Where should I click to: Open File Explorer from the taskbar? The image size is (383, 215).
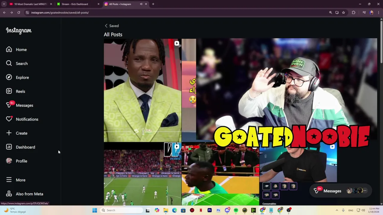(x=165, y=210)
